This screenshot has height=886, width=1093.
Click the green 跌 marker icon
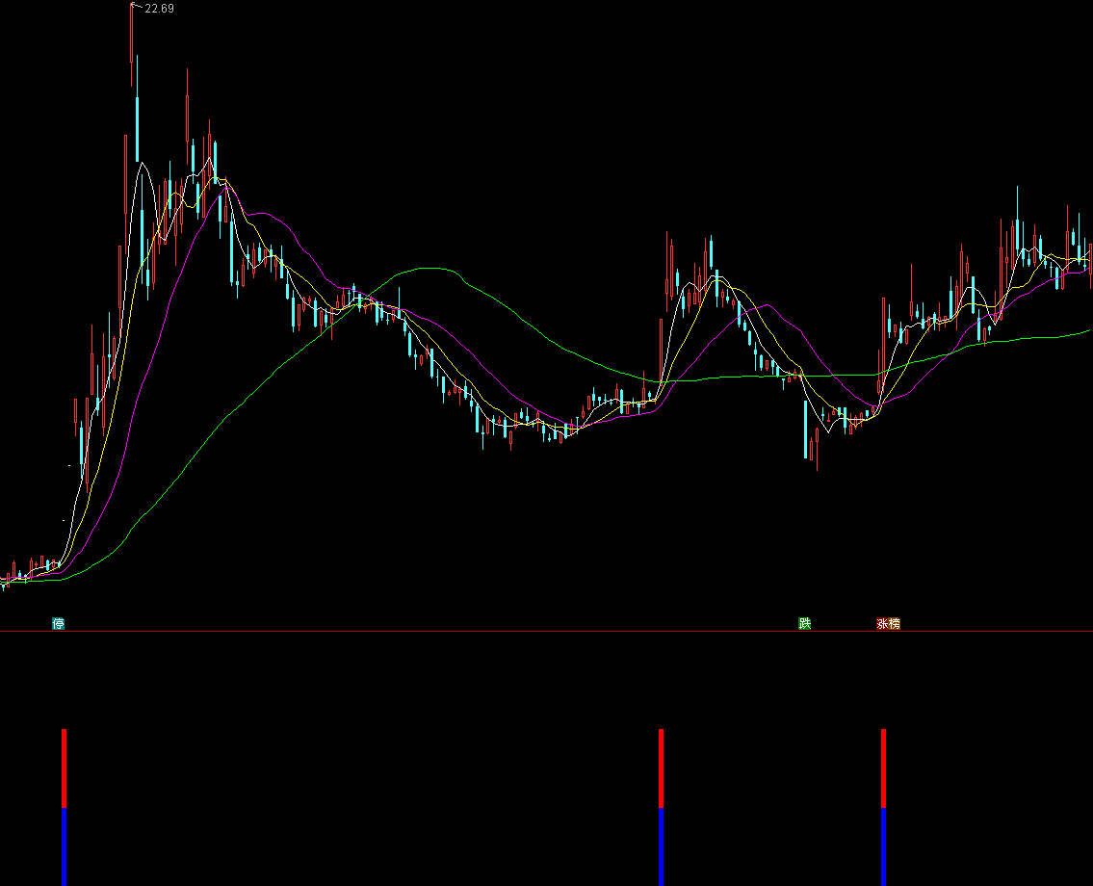tap(804, 624)
